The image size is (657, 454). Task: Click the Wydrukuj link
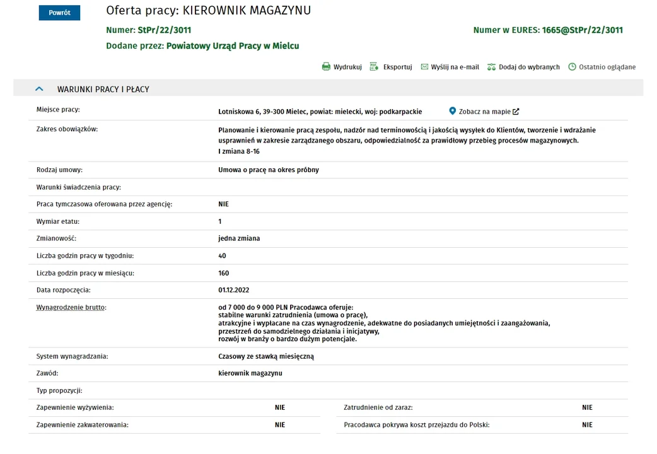click(347, 67)
